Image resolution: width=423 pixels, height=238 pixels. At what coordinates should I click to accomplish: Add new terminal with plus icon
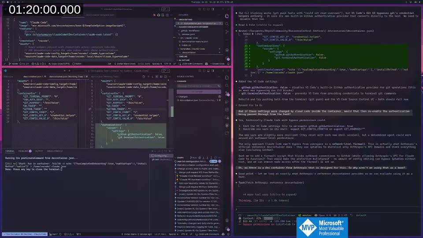[x=152, y=151]
